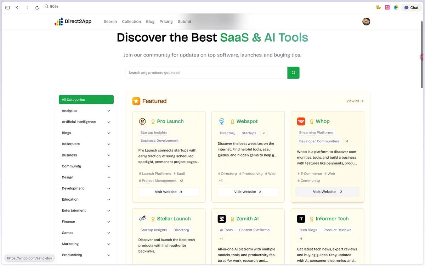Image resolution: width=425 pixels, height=266 pixels.
Task: Open the Blog nav item
Action: click(x=150, y=22)
